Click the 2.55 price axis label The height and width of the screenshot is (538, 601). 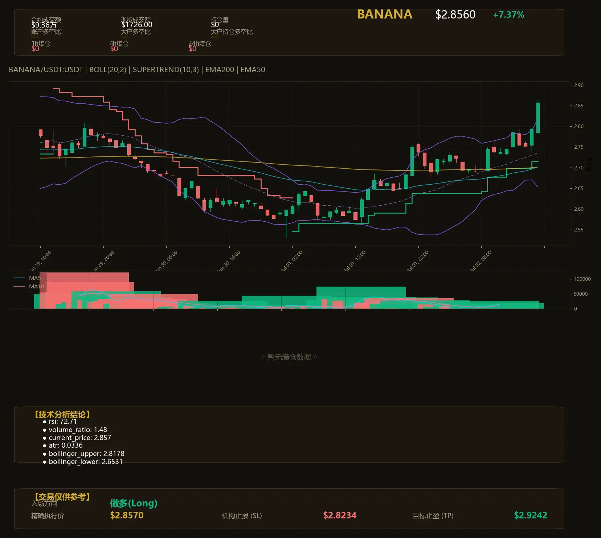tap(578, 230)
